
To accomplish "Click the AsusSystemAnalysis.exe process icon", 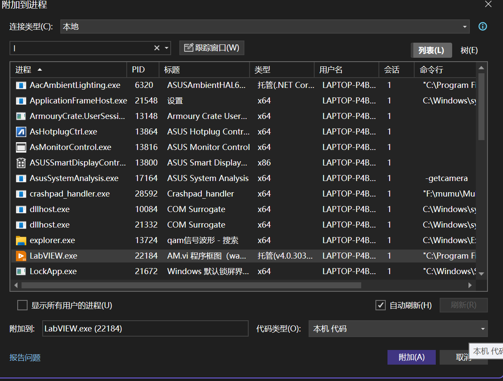I will pyautogui.click(x=21, y=178).
